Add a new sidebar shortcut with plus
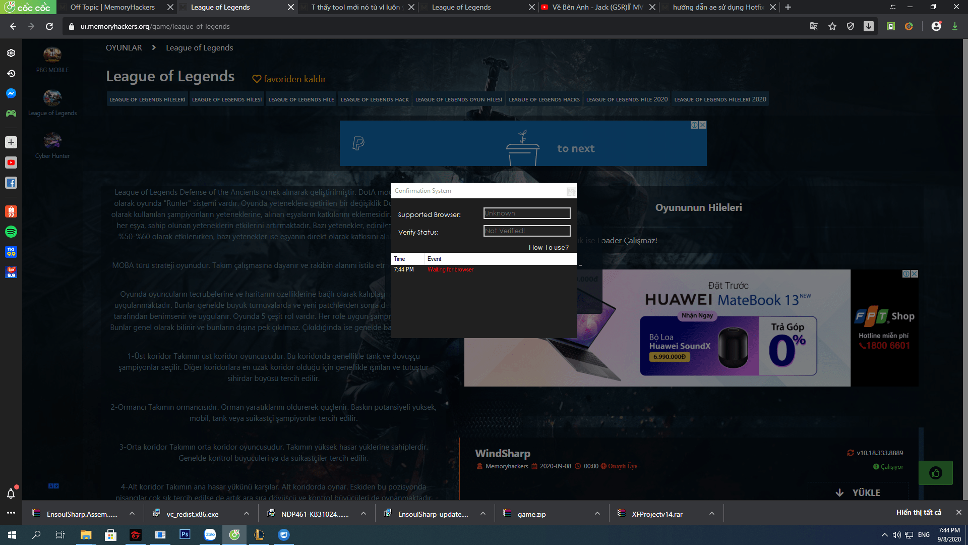 [11, 142]
